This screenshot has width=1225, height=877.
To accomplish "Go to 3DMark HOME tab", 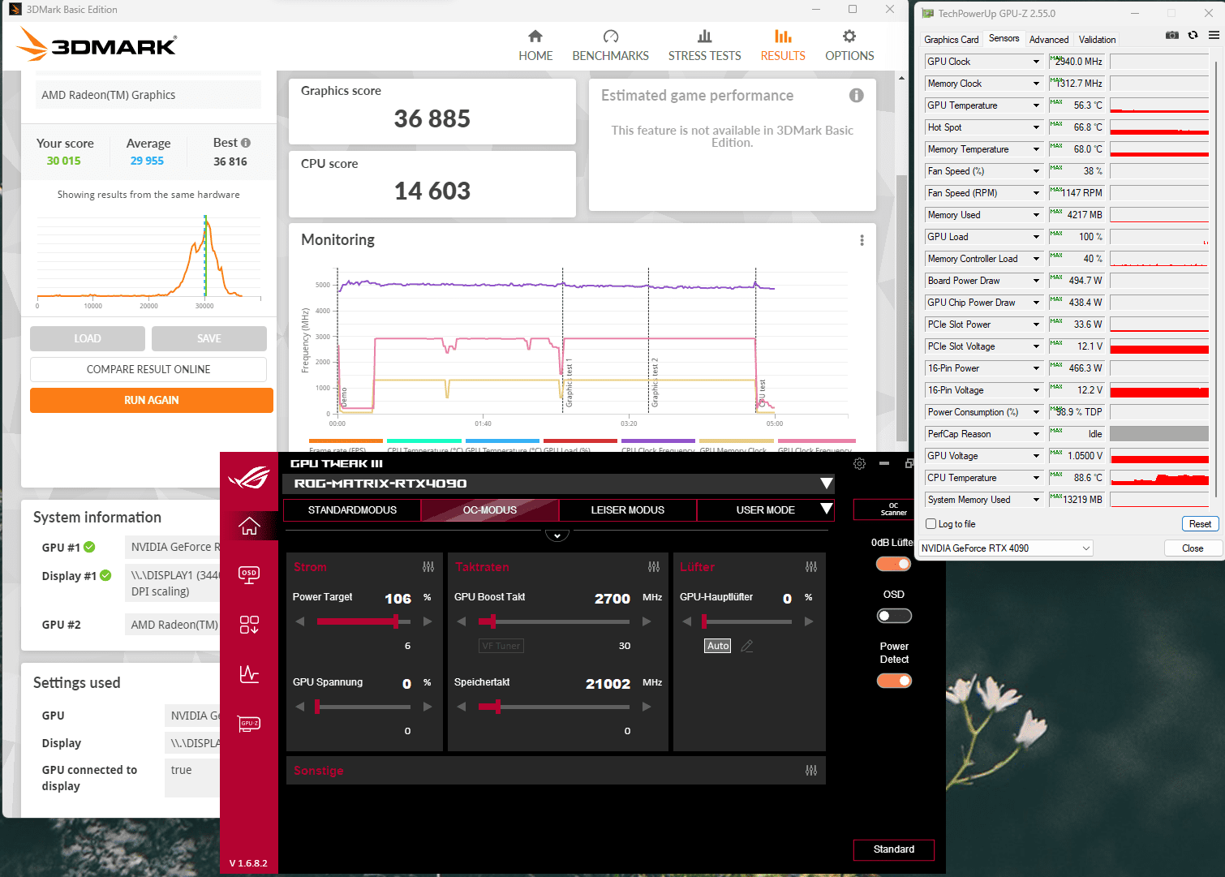I will click(535, 45).
